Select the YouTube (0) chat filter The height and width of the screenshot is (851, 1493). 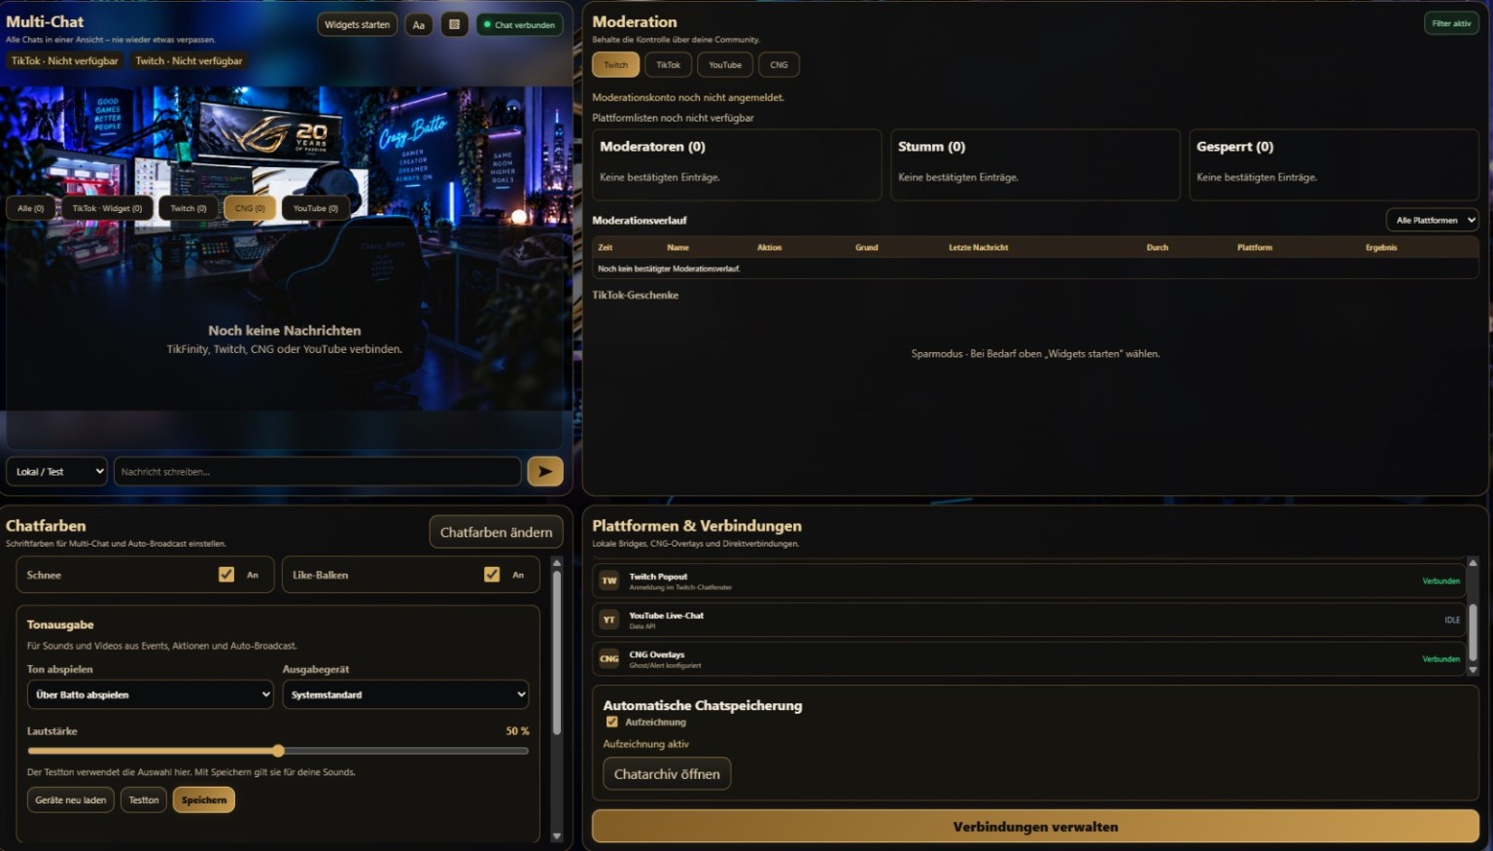coord(316,208)
